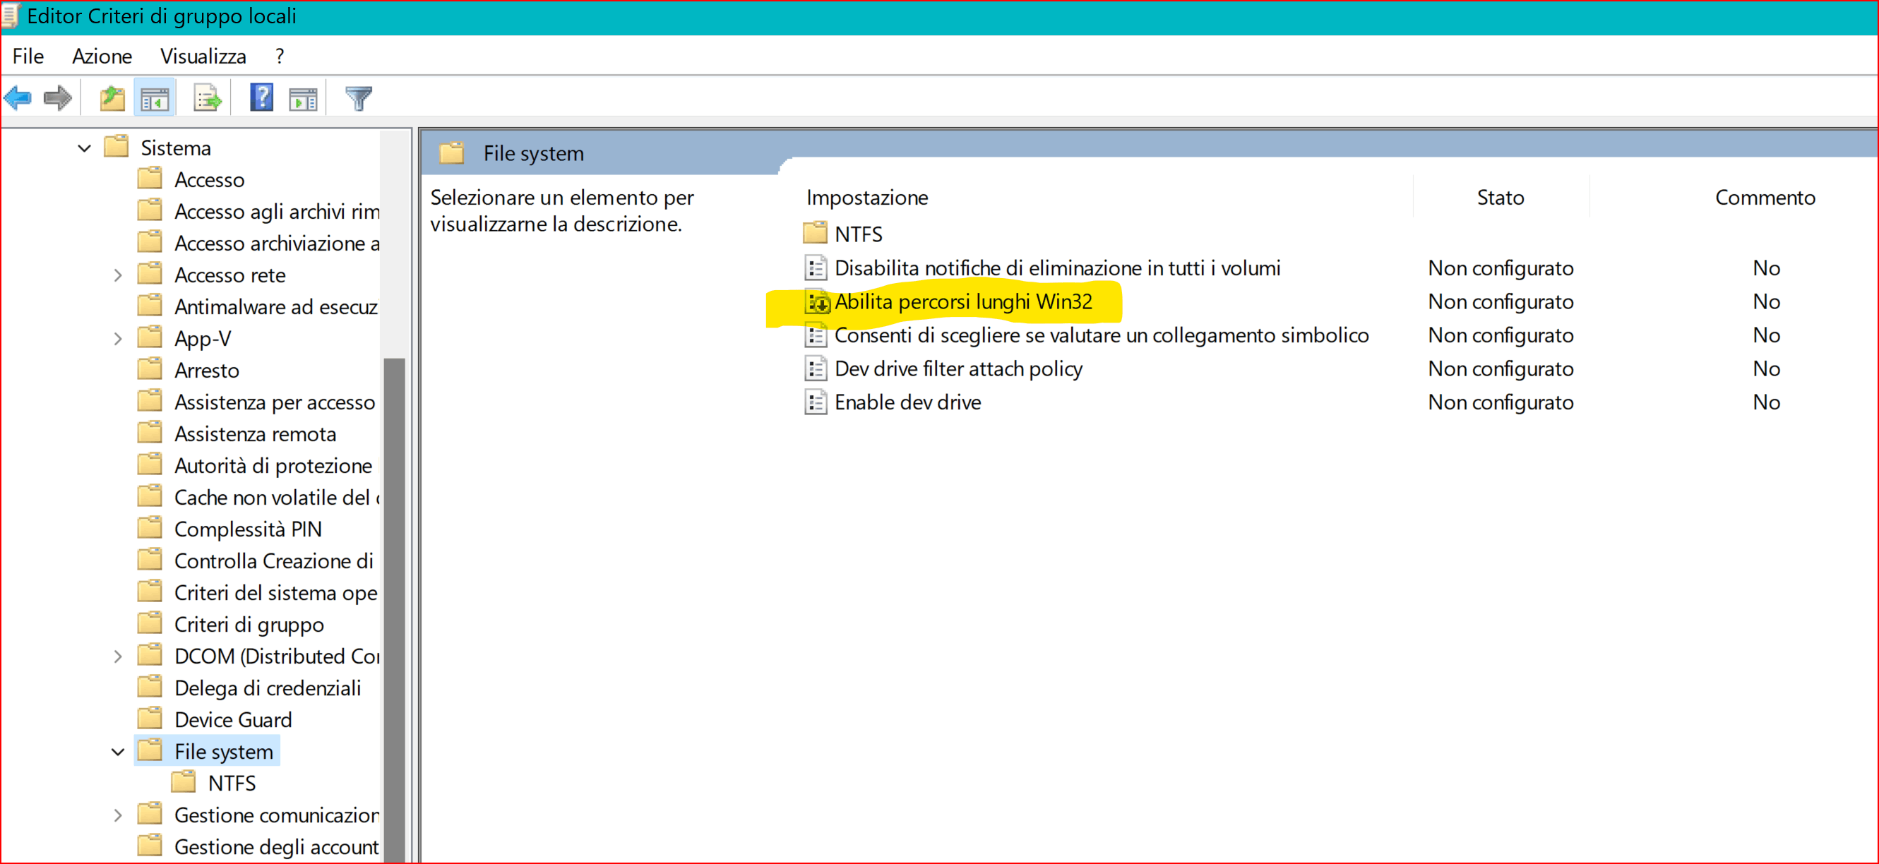Screen dimensions: 1879x864
Task: Open the blue Help question-mark icon
Action: coord(261,97)
